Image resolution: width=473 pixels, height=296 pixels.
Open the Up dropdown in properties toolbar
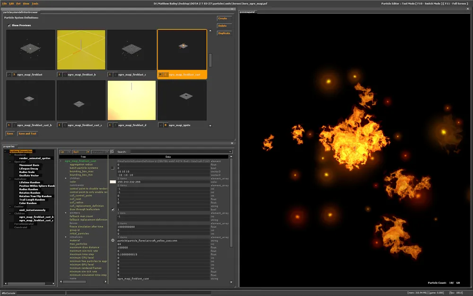coord(69,152)
